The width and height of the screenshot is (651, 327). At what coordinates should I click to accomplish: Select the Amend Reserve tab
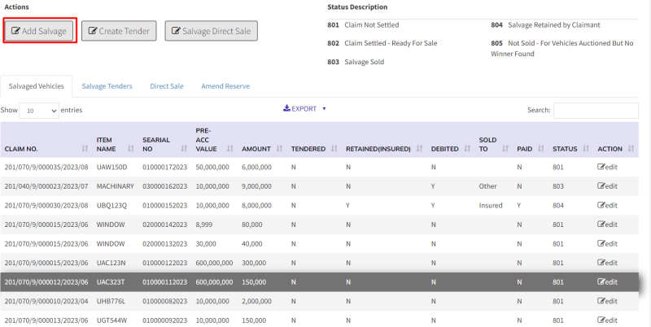pyautogui.click(x=225, y=85)
